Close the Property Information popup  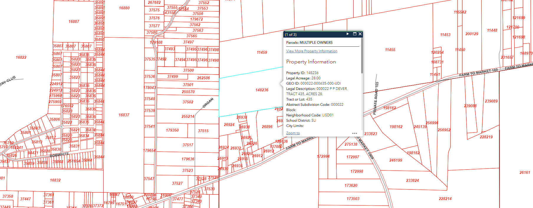coord(360,34)
